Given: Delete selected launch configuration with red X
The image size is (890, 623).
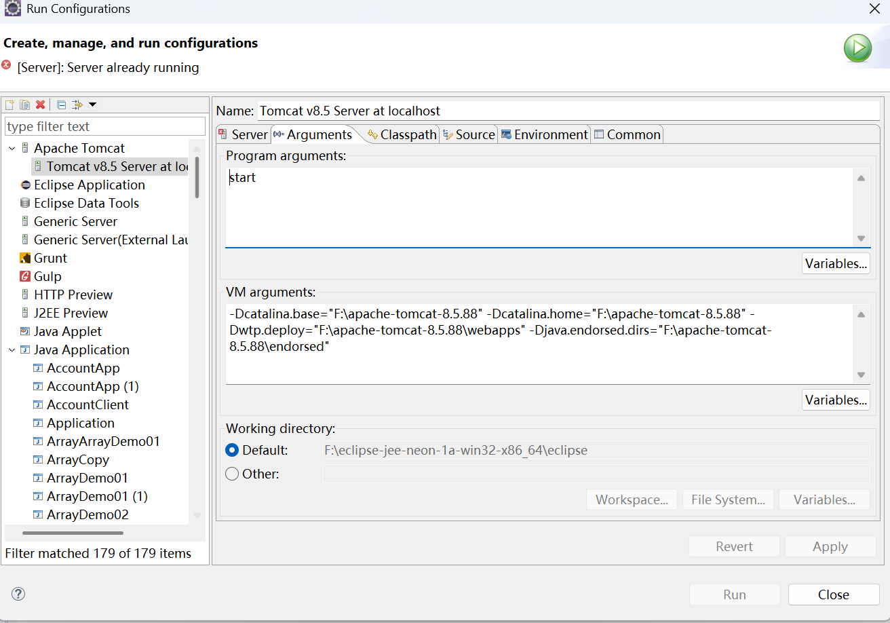Looking at the screenshot, I should (x=40, y=105).
